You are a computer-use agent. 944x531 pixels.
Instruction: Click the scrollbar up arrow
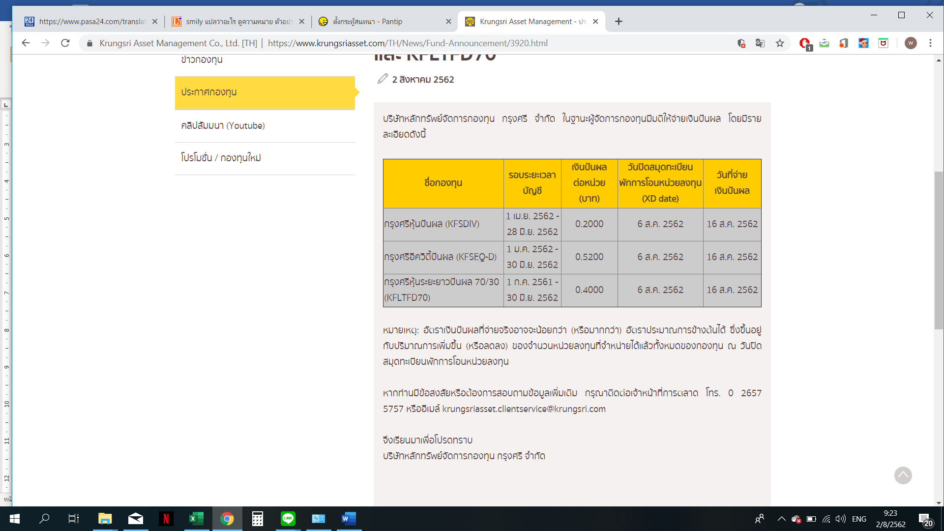tap(939, 60)
